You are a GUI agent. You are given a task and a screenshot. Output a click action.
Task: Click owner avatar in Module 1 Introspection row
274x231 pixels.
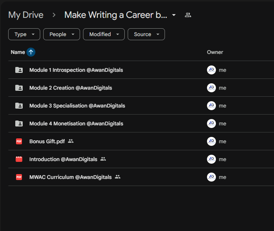(211, 70)
